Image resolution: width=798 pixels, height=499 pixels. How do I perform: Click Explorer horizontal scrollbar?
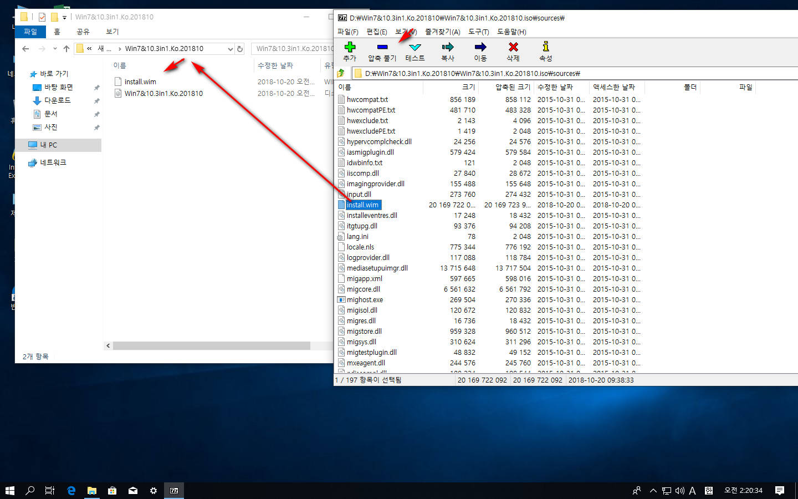212,345
